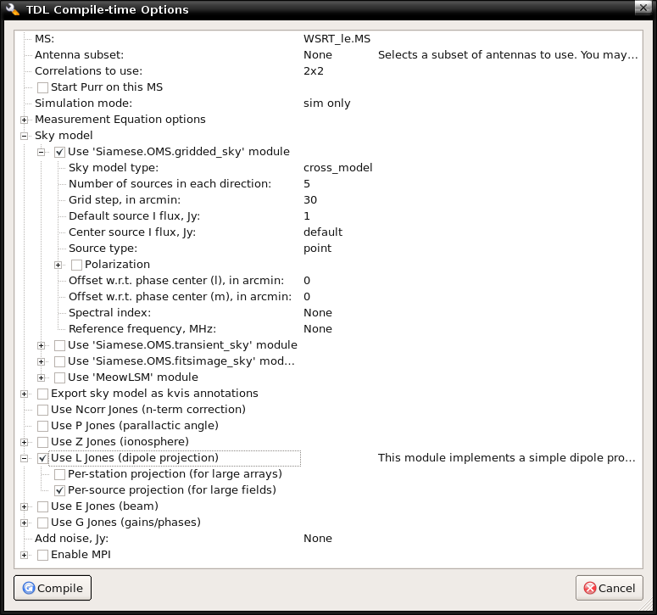This screenshot has height=615, width=657.
Task: Enable Use 'MeowLSM' module checkbox
Action: 59,377
